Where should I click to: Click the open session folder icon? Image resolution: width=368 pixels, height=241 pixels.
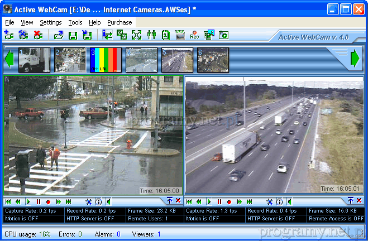click(x=58, y=35)
